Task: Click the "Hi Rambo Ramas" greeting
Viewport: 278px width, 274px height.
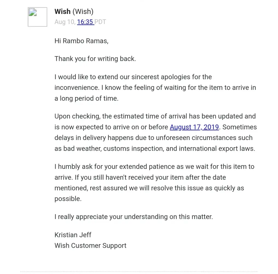Action: click(81, 41)
